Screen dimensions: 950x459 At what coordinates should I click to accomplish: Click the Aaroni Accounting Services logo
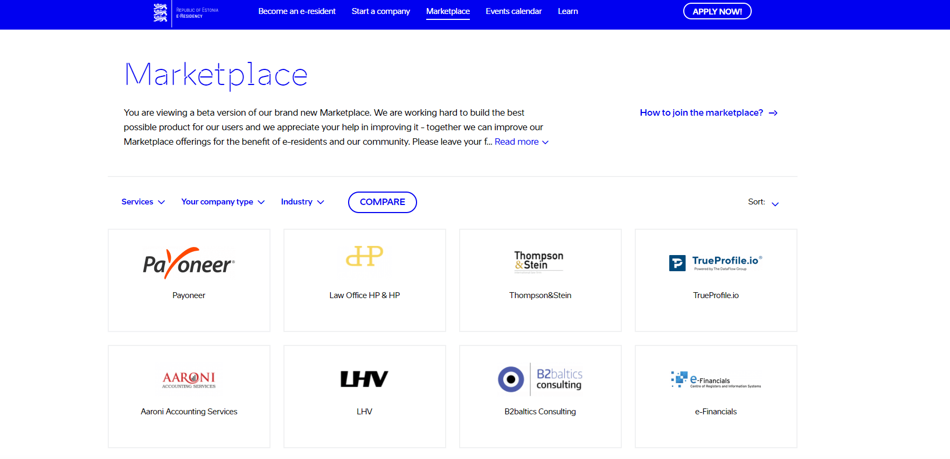coord(189,380)
